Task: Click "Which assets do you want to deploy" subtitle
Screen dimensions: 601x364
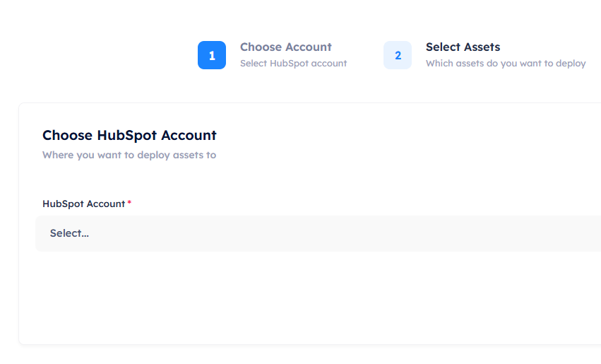Action: (506, 64)
